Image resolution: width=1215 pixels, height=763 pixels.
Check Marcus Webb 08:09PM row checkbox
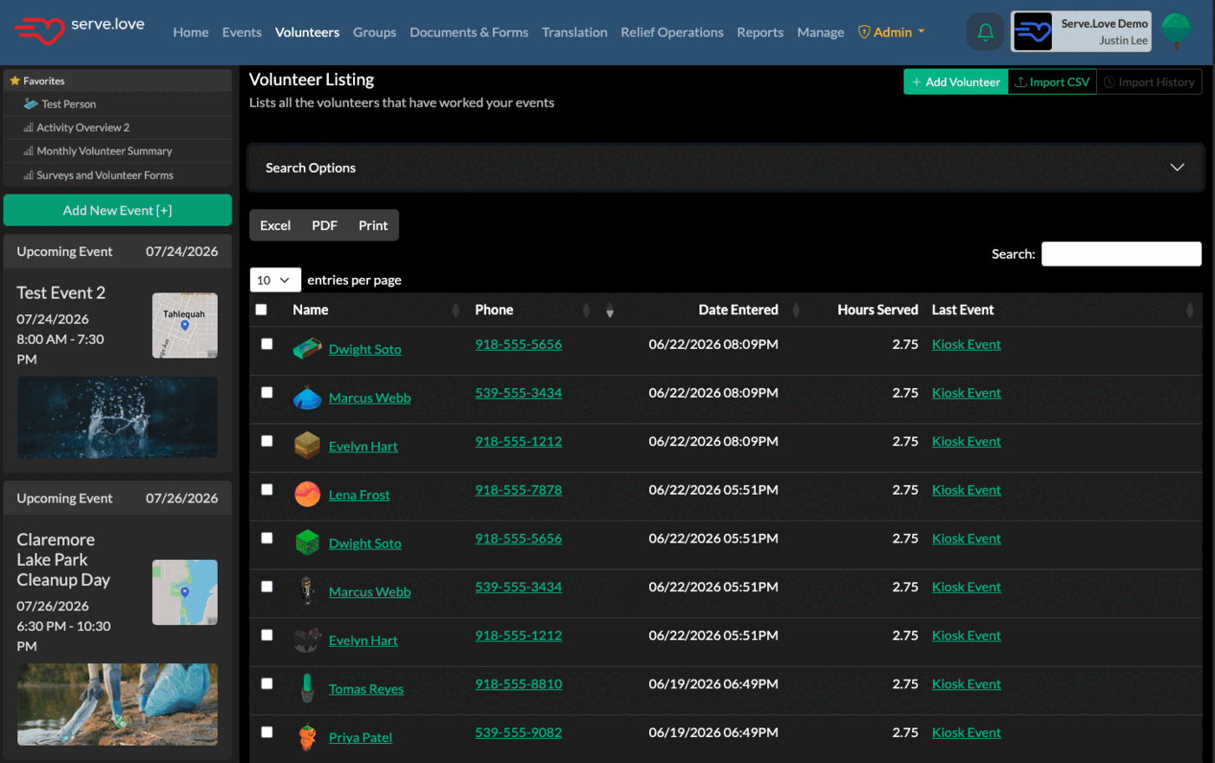pos(267,393)
